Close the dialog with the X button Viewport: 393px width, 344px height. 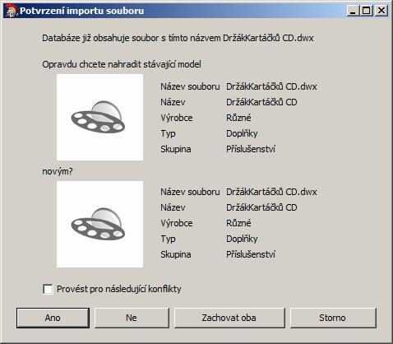[x=381, y=11]
